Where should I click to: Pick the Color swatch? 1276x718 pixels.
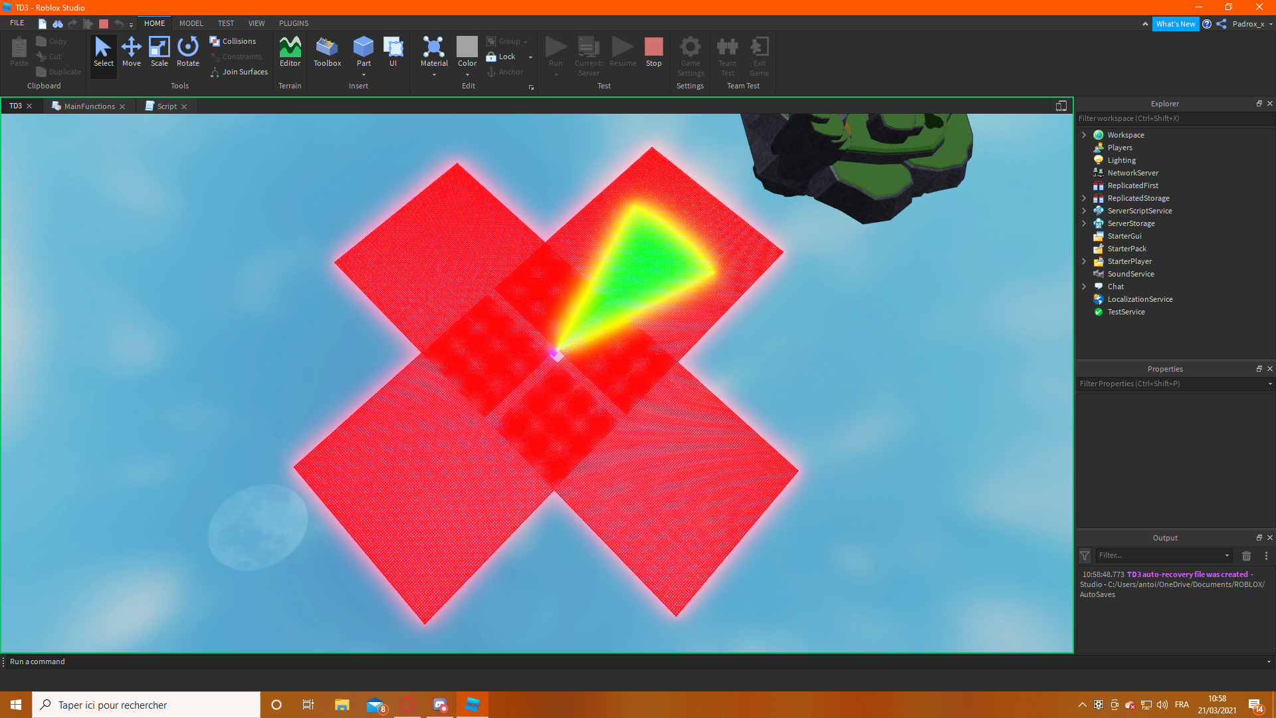point(467,47)
